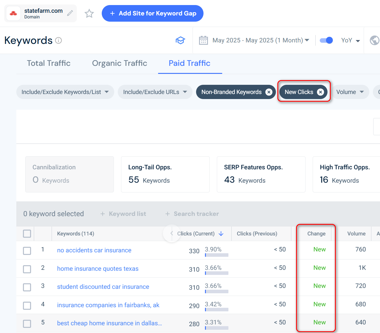Switch to the Organic Traffic tab
The image size is (380, 333).
point(120,63)
